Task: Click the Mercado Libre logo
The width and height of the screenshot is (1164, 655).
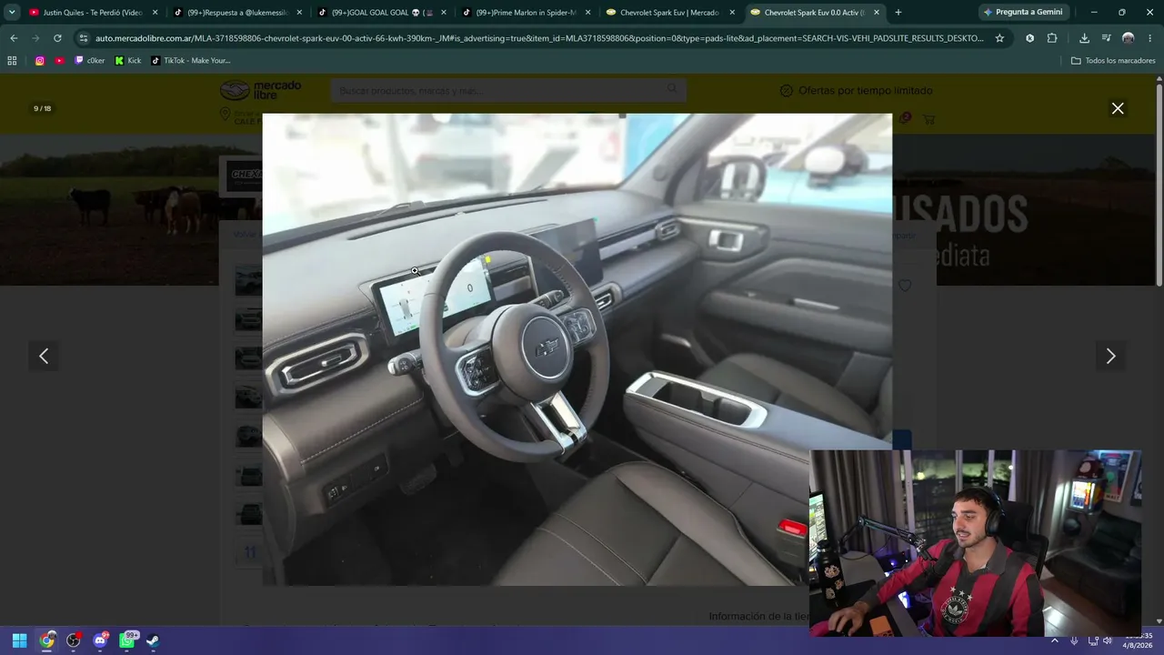Action: pos(260,90)
